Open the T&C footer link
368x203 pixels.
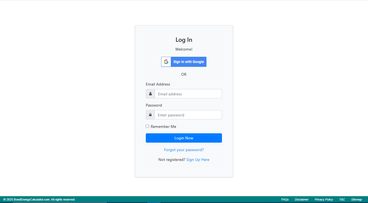(342, 199)
